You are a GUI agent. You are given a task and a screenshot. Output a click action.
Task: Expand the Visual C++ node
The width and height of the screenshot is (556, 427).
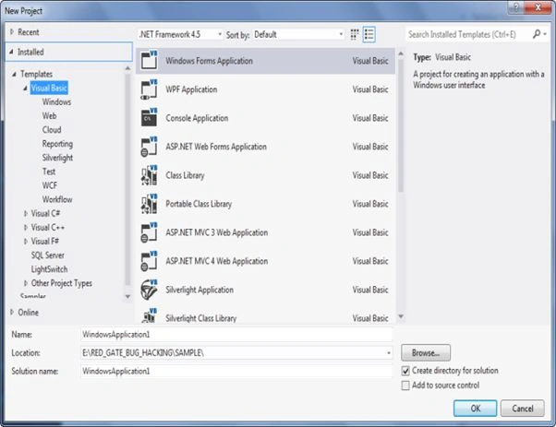[x=26, y=227]
